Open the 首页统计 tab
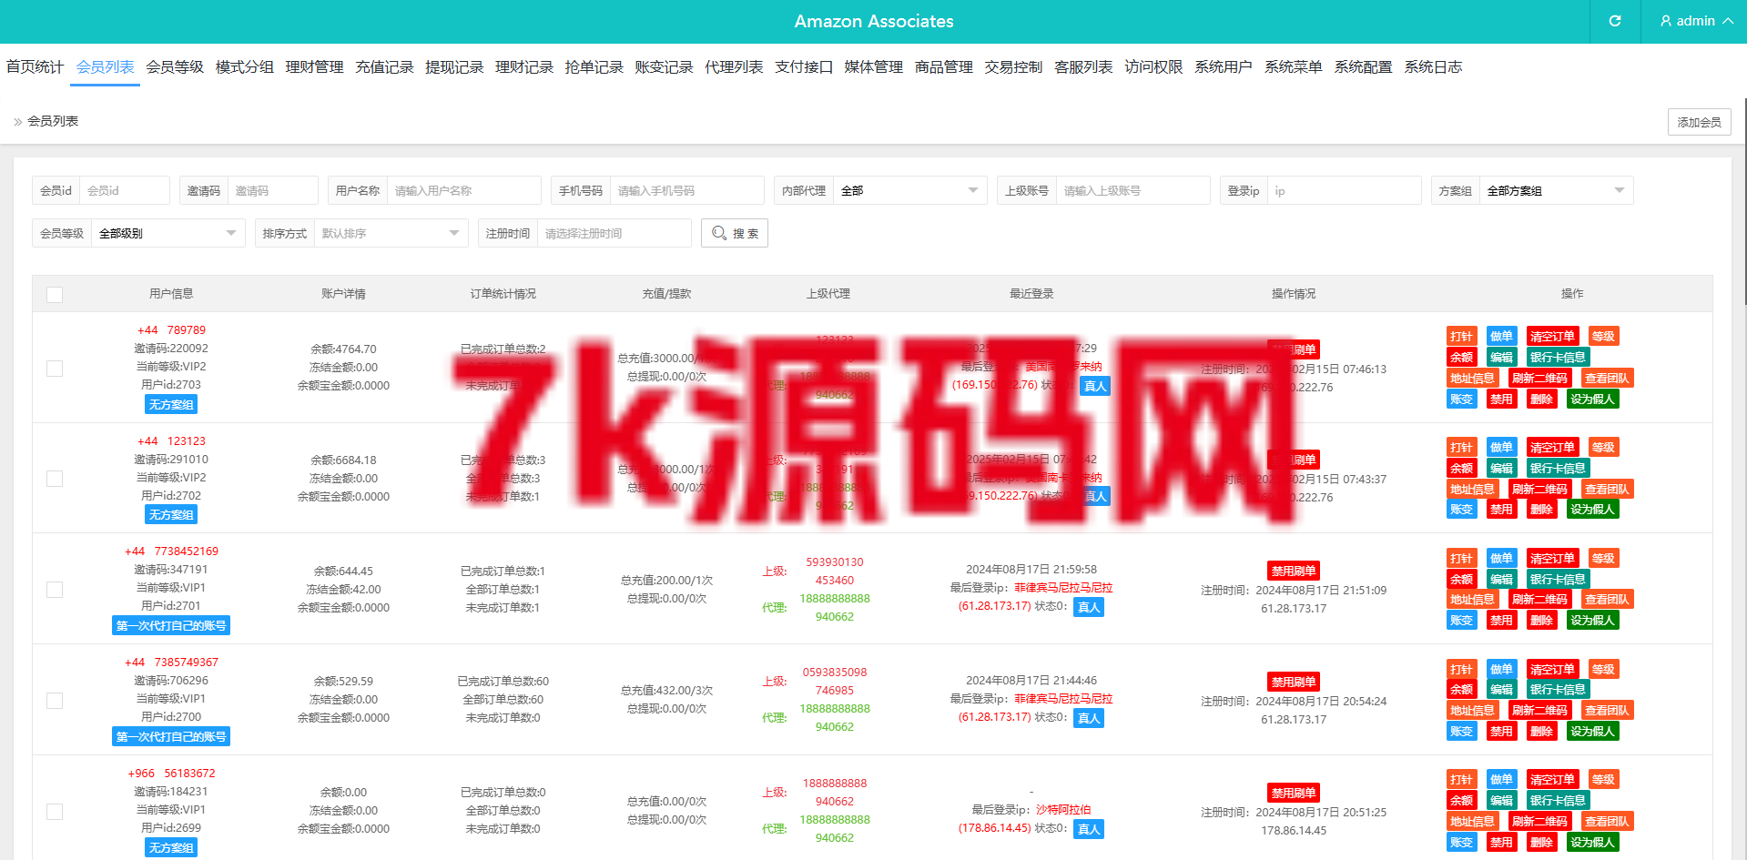Image resolution: width=1747 pixels, height=860 pixels. tap(35, 66)
